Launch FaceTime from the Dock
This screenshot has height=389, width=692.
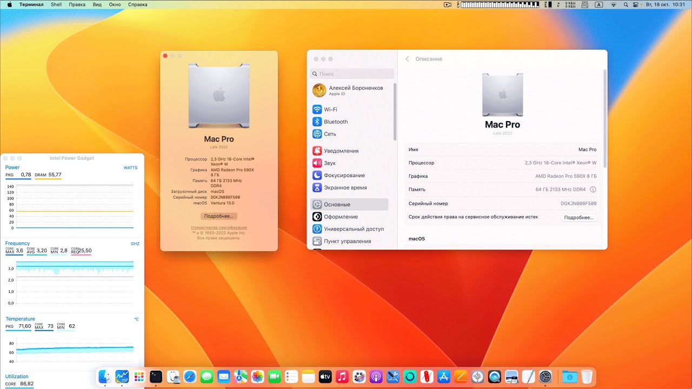click(x=274, y=377)
